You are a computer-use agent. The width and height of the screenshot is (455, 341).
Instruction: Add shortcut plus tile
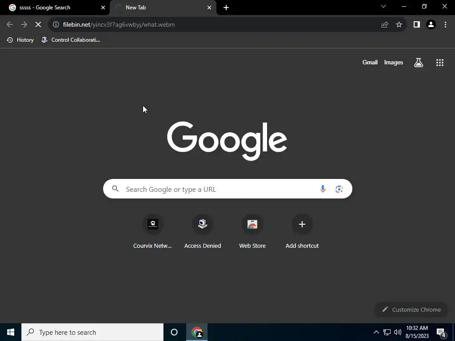point(302,231)
